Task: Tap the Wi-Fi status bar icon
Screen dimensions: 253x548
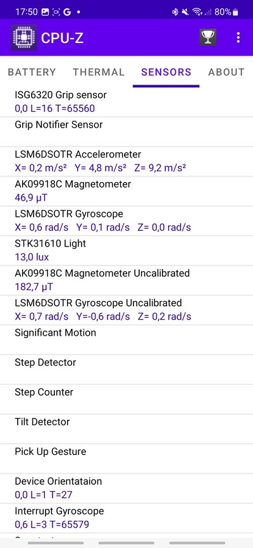Action: 197,12
